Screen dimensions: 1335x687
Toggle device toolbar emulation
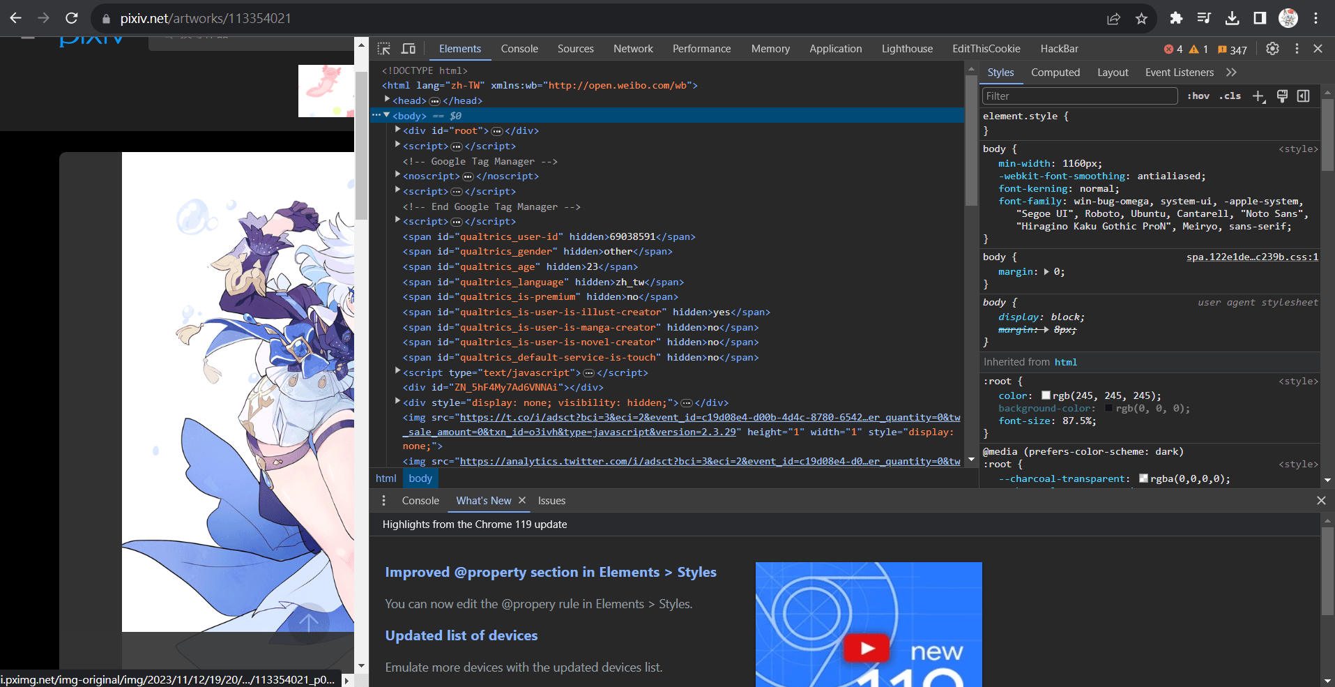[x=409, y=49]
